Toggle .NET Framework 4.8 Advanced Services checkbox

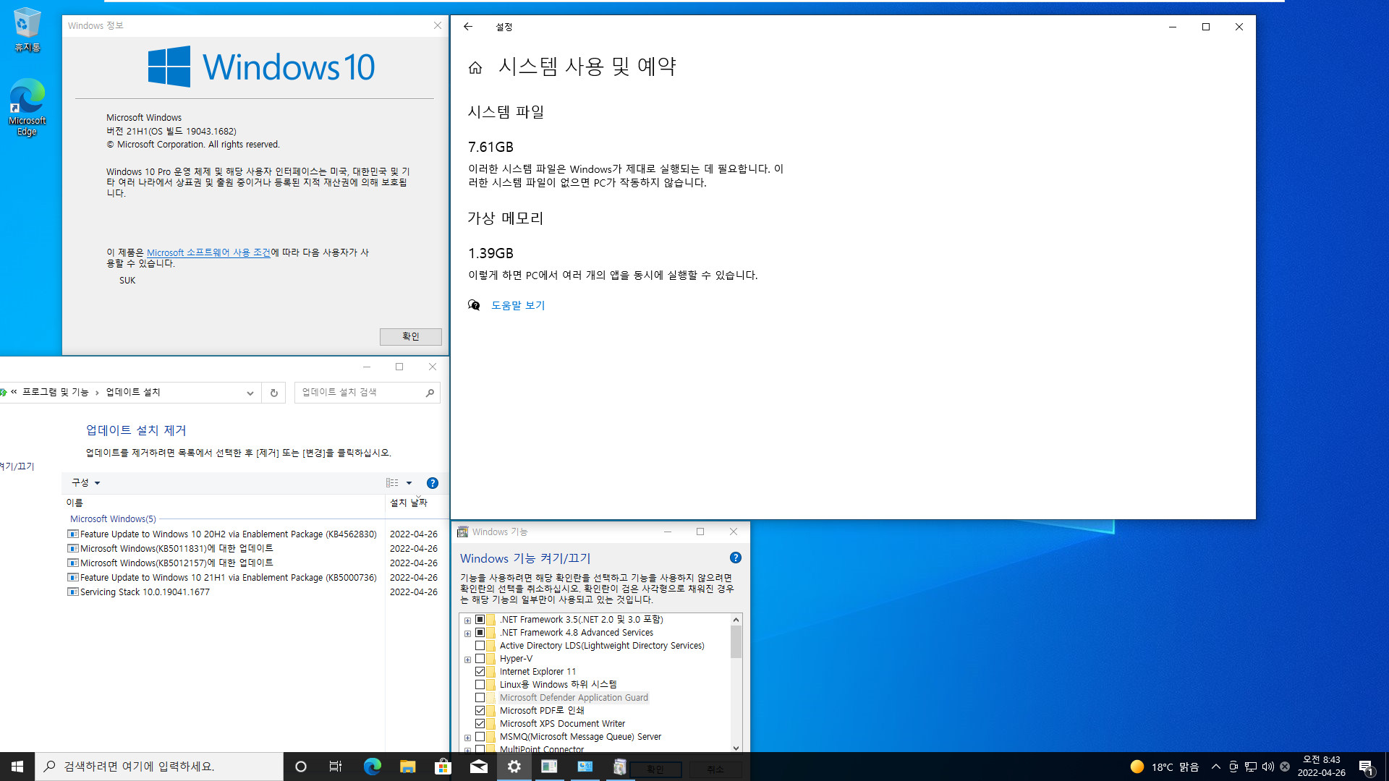(x=480, y=633)
